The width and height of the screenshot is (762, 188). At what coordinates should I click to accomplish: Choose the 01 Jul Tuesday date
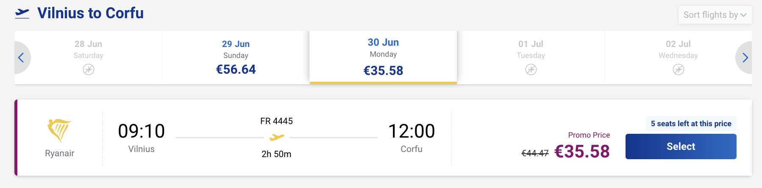coord(531,58)
